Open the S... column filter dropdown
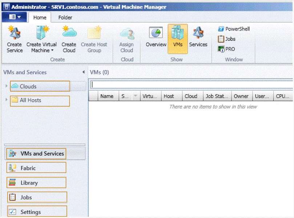The image size is (294, 218). pyautogui.click(x=136, y=96)
